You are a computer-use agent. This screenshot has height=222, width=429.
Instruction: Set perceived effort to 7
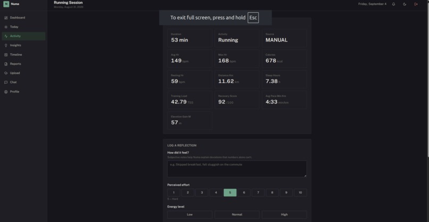(258, 192)
